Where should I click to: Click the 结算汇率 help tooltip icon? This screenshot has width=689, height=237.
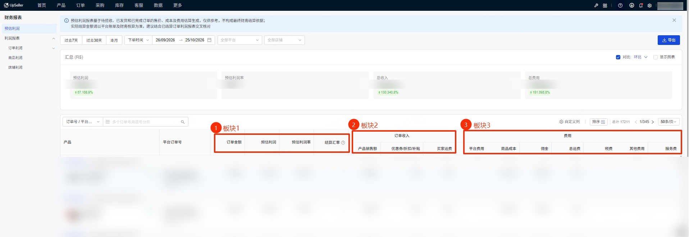click(343, 142)
